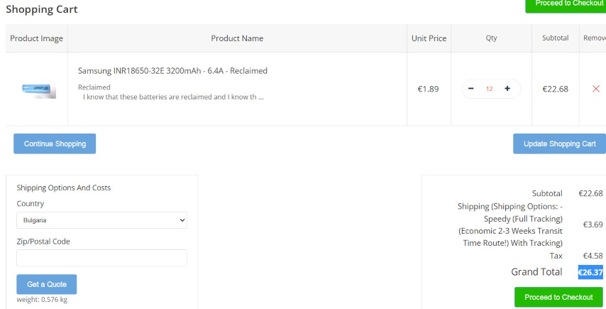Decrease quantity with the minus icon

pos(472,89)
